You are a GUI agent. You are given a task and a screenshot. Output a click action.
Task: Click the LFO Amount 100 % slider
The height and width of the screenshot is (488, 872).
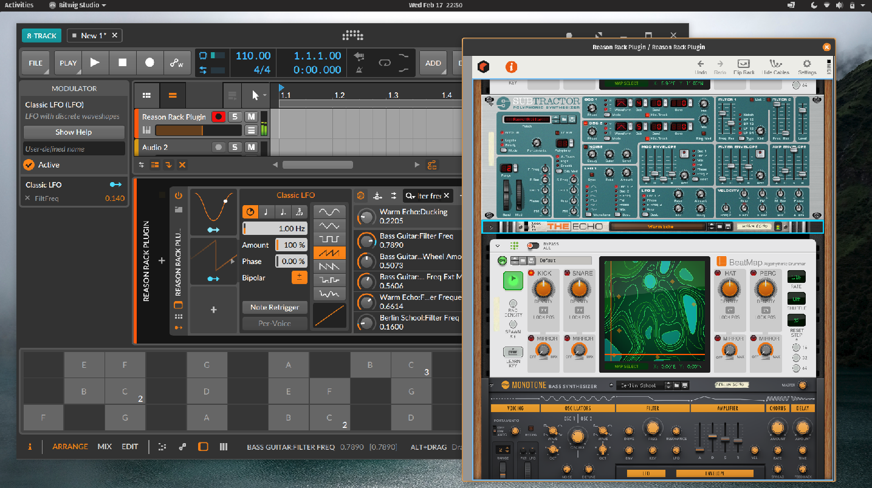(x=291, y=245)
